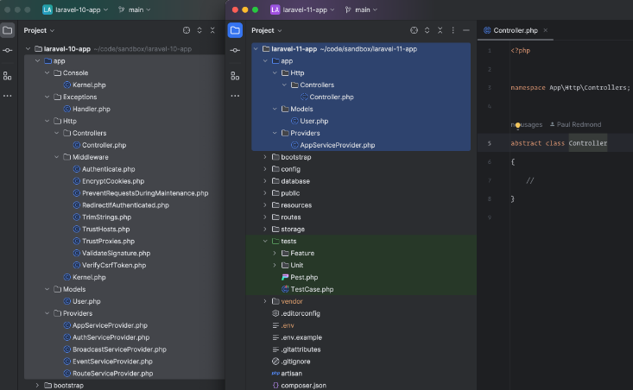Open Structure tool window in laravel-11-app
The width and height of the screenshot is (633, 390).
point(235,76)
